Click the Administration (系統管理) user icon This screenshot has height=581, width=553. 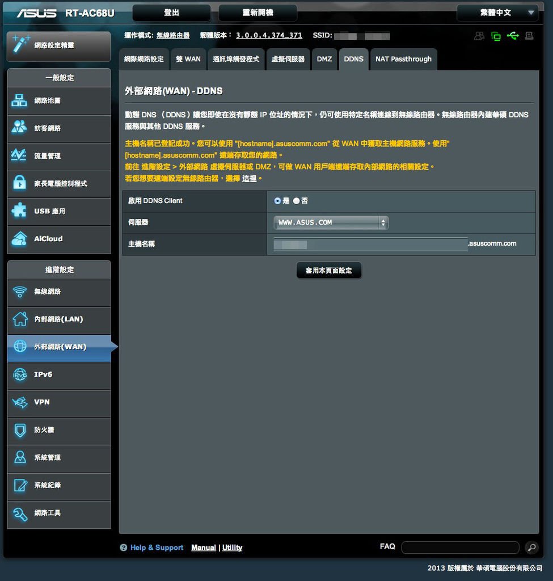click(x=20, y=457)
